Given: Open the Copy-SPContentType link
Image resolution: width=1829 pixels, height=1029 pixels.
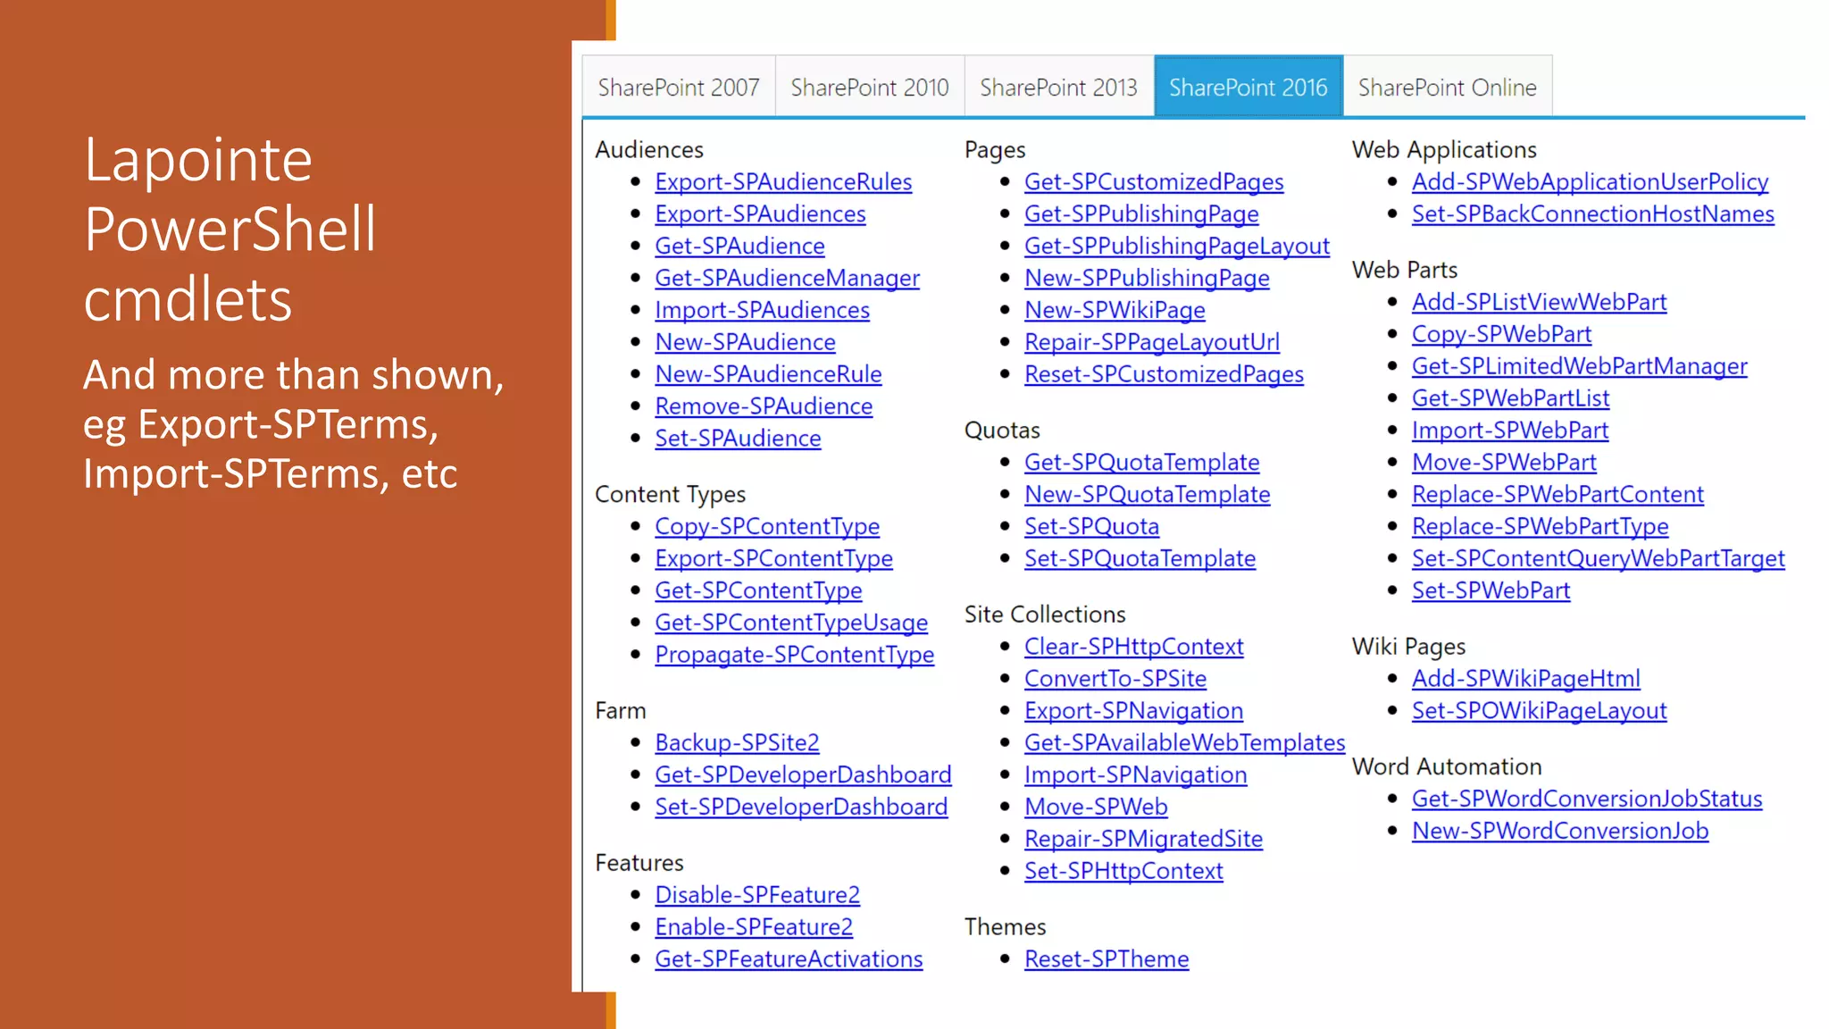Looking at the screenshot, I should (x=767, y=527).
